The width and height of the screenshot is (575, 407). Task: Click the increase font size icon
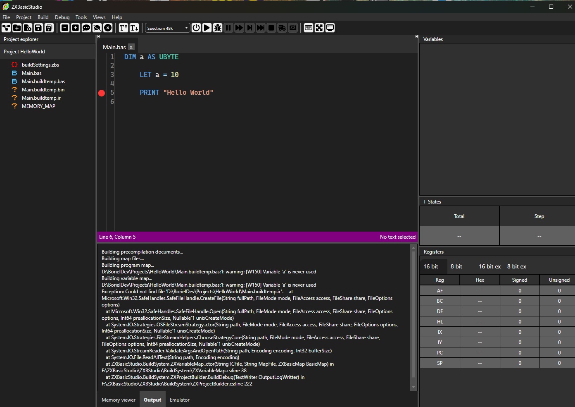[124, 28]
